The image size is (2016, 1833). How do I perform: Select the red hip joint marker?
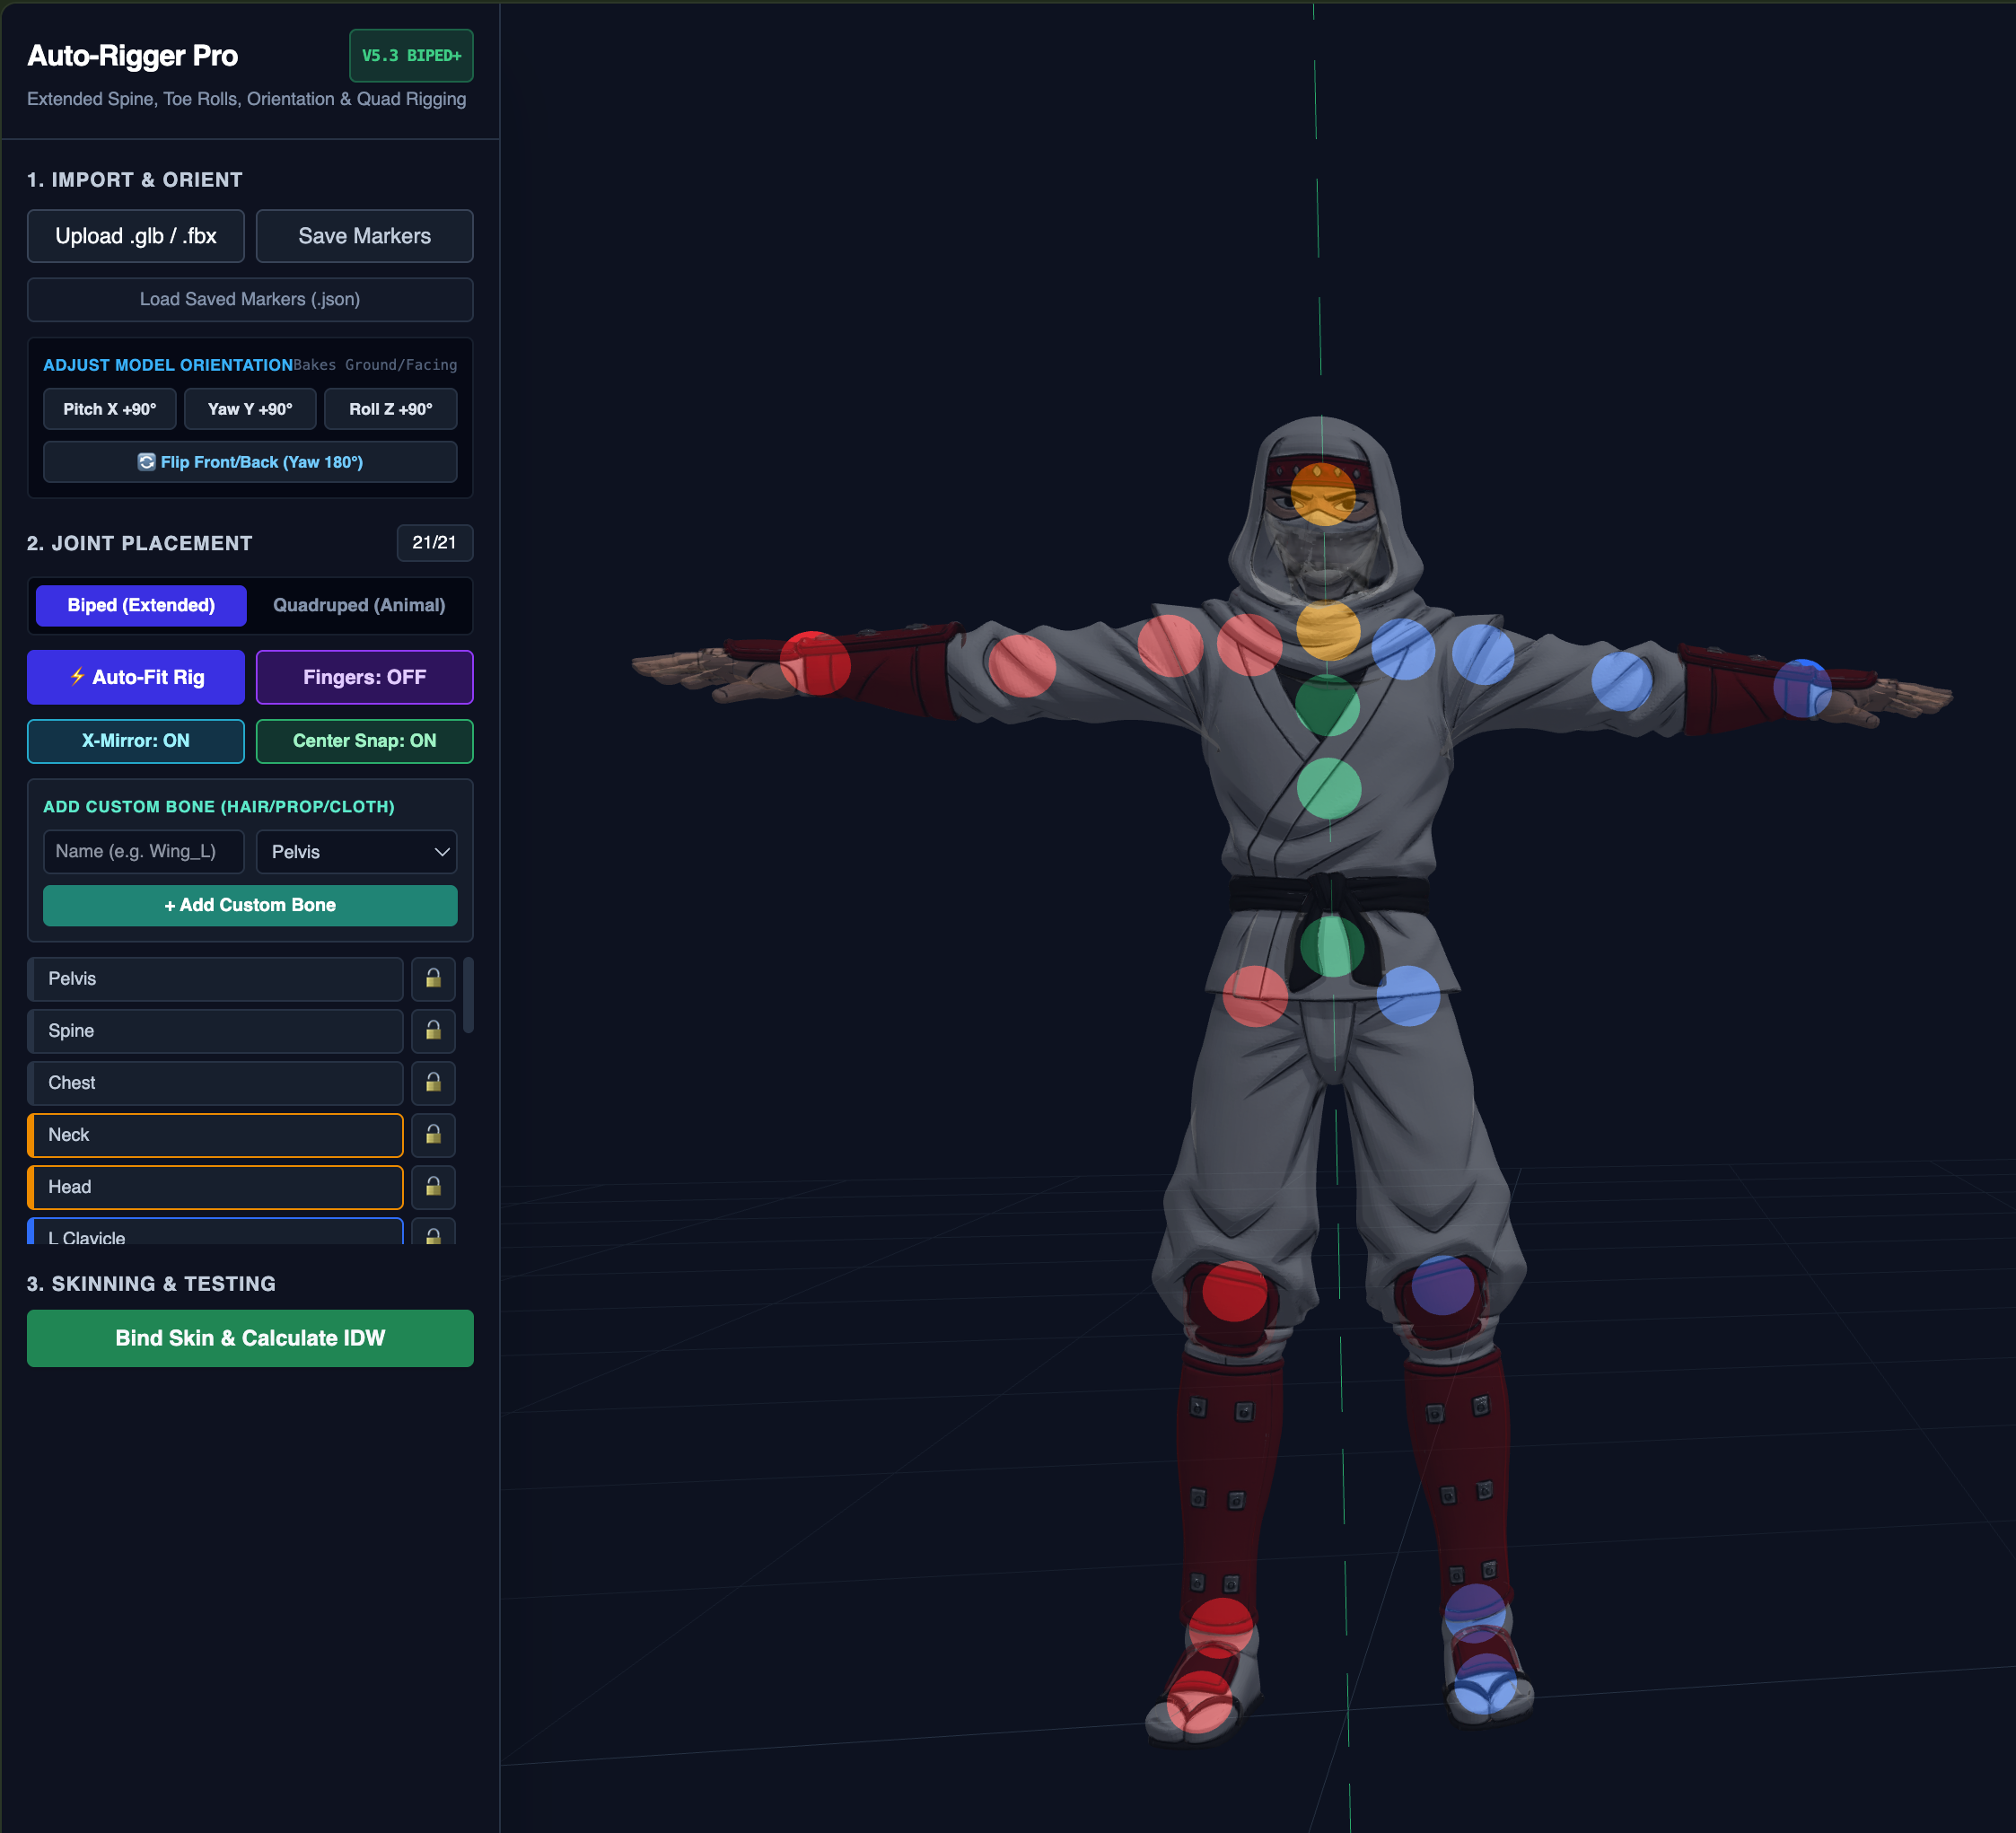(1255, 996)
